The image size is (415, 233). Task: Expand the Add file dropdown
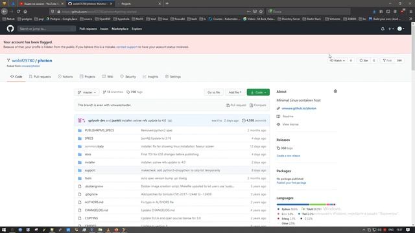pyautogui.click(x=235, y=92)
